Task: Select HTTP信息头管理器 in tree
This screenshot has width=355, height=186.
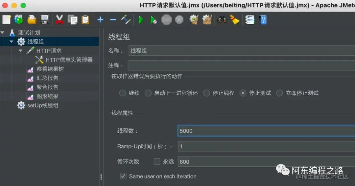Action: [x=69, y=60]
